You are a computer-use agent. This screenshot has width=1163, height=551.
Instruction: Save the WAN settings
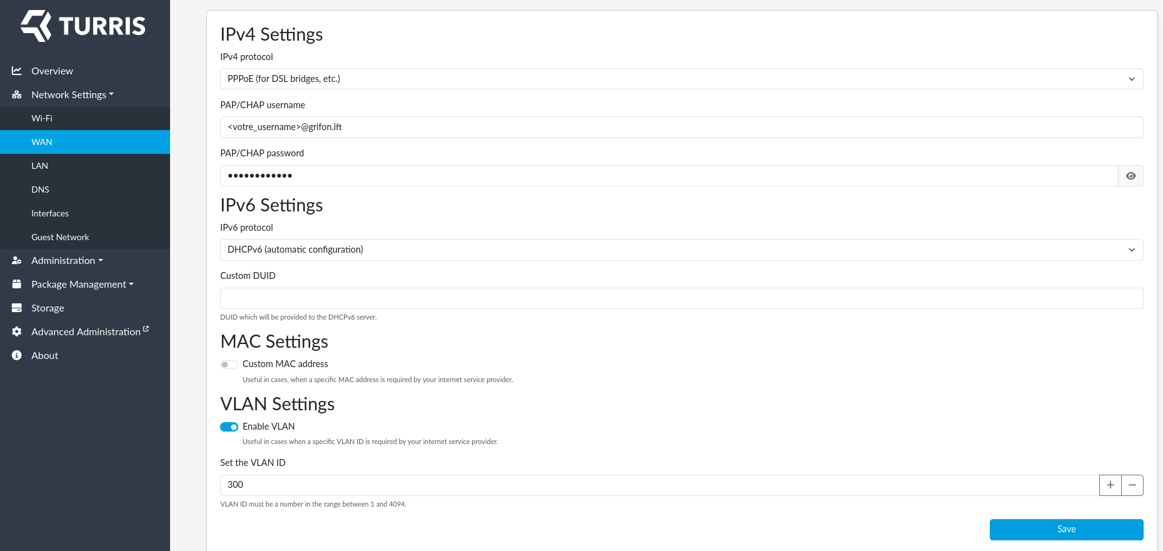(1066, 529)
